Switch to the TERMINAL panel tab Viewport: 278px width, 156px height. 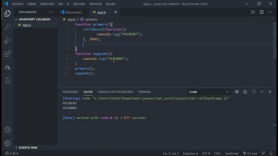(x=145, y=92)
